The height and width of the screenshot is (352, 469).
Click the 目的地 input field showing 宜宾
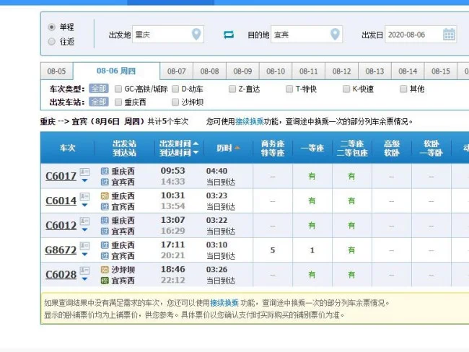click(x=307, y=35)
